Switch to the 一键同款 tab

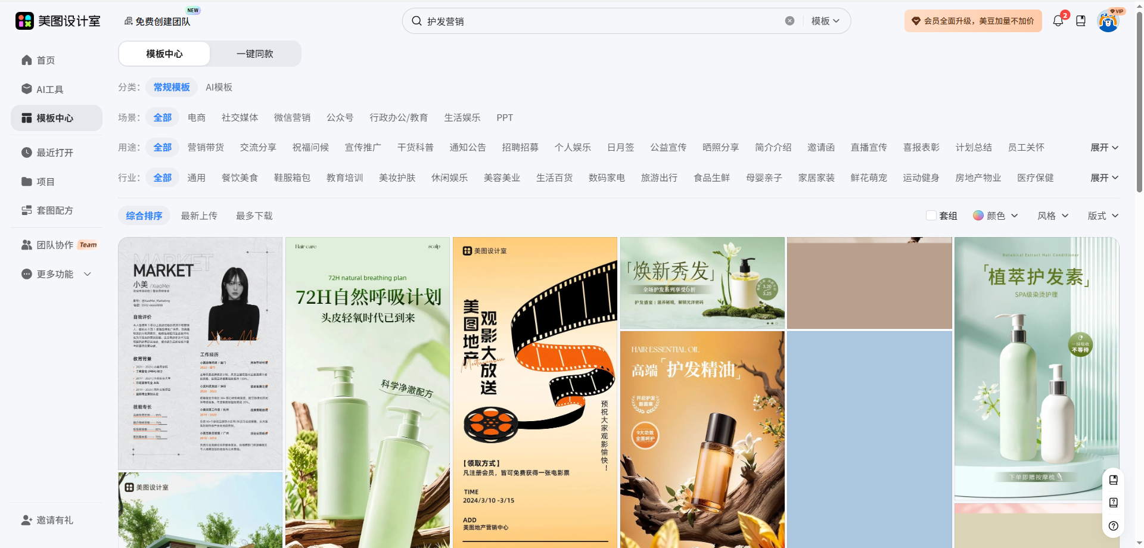tap(255, 54)
